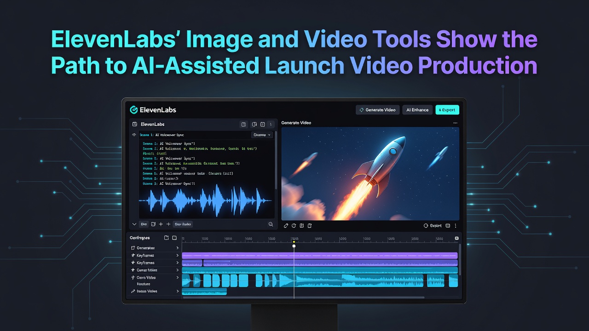Expand the second Keyframes track chevron

point(178,263)
